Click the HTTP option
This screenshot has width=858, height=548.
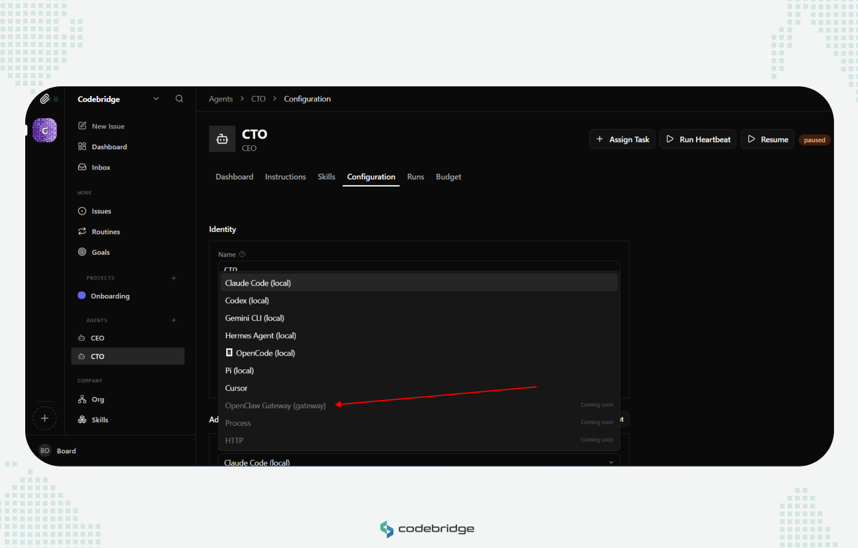pyautogui.click(x=419, y=440)
